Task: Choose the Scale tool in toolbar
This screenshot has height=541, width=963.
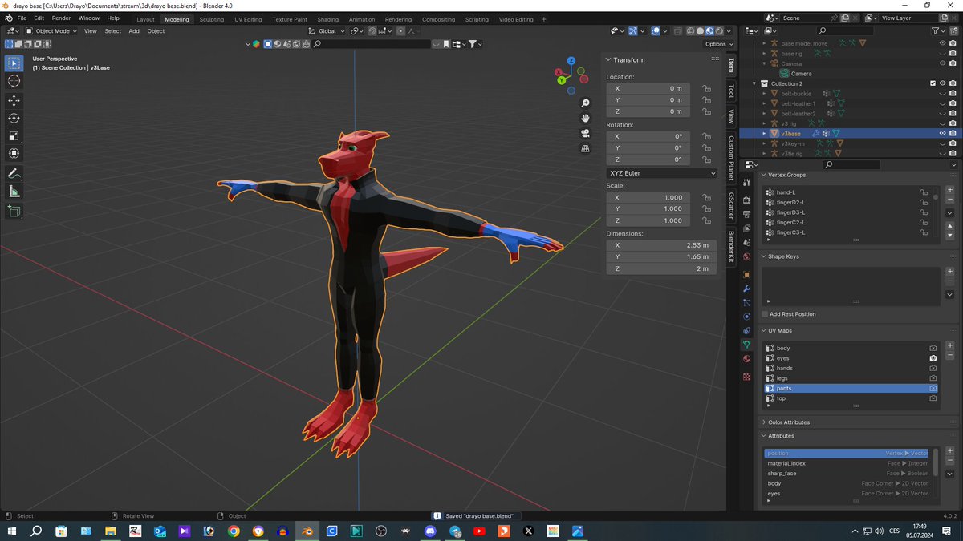Action: pyautogui.click(x=14, y=135)
